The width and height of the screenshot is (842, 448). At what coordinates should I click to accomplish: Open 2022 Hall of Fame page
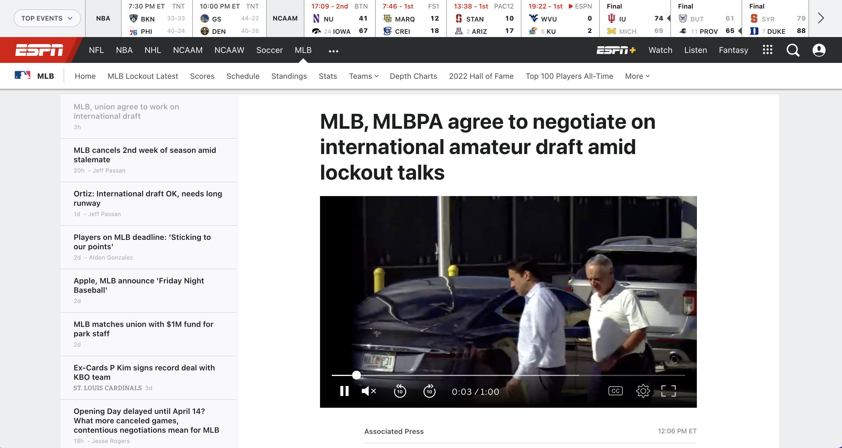point(481,76)
